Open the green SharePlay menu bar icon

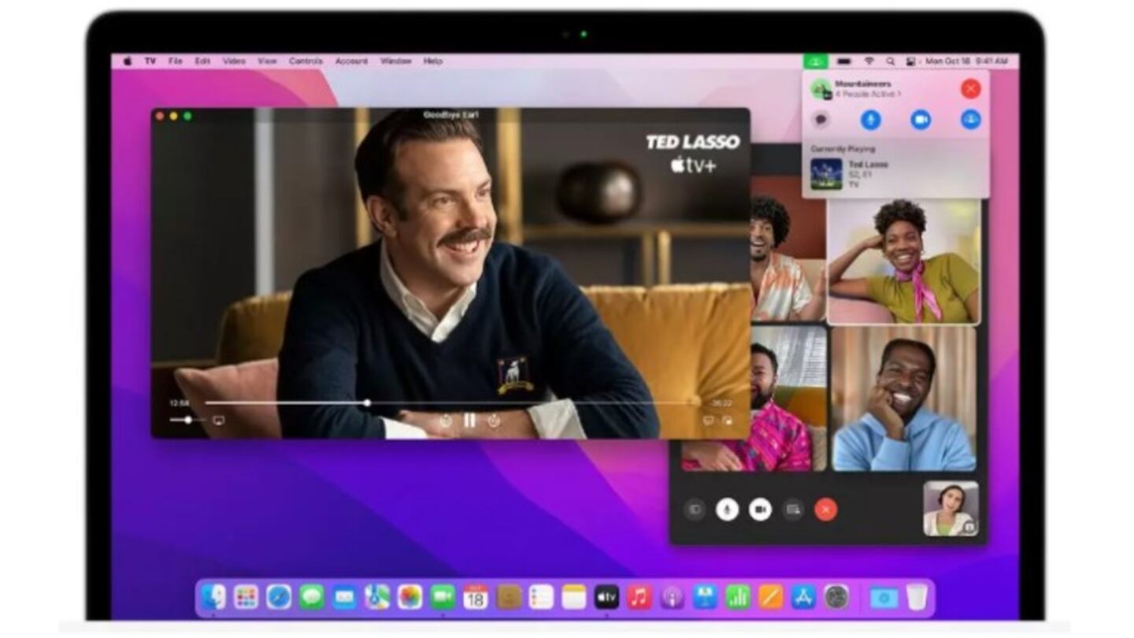[x=816, y=61]
